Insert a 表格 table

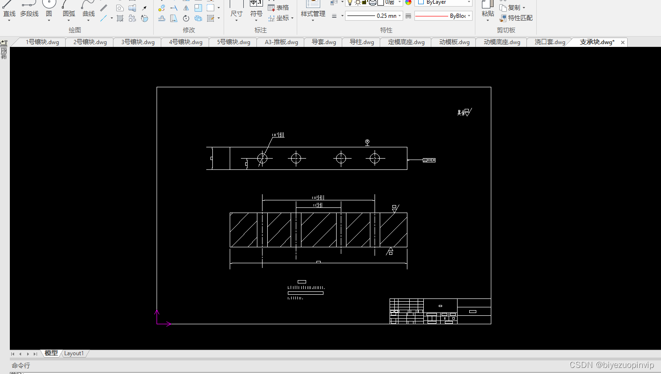pos(278,8)
